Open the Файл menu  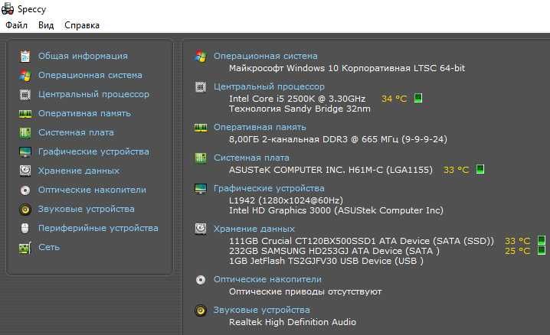[x=16, y=25]
